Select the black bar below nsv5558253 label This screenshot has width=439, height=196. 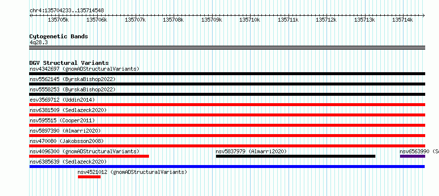pyautogui.click(x=227, y=94)
